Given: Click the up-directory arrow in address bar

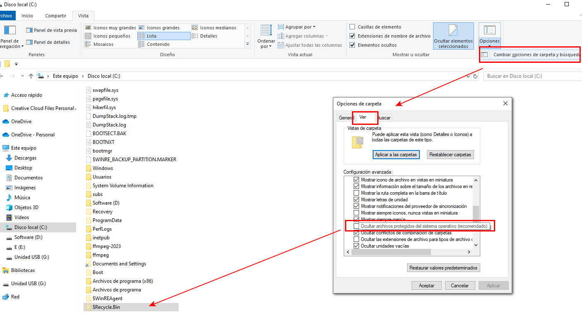Looking at the screenshot, I should (31, 76).
